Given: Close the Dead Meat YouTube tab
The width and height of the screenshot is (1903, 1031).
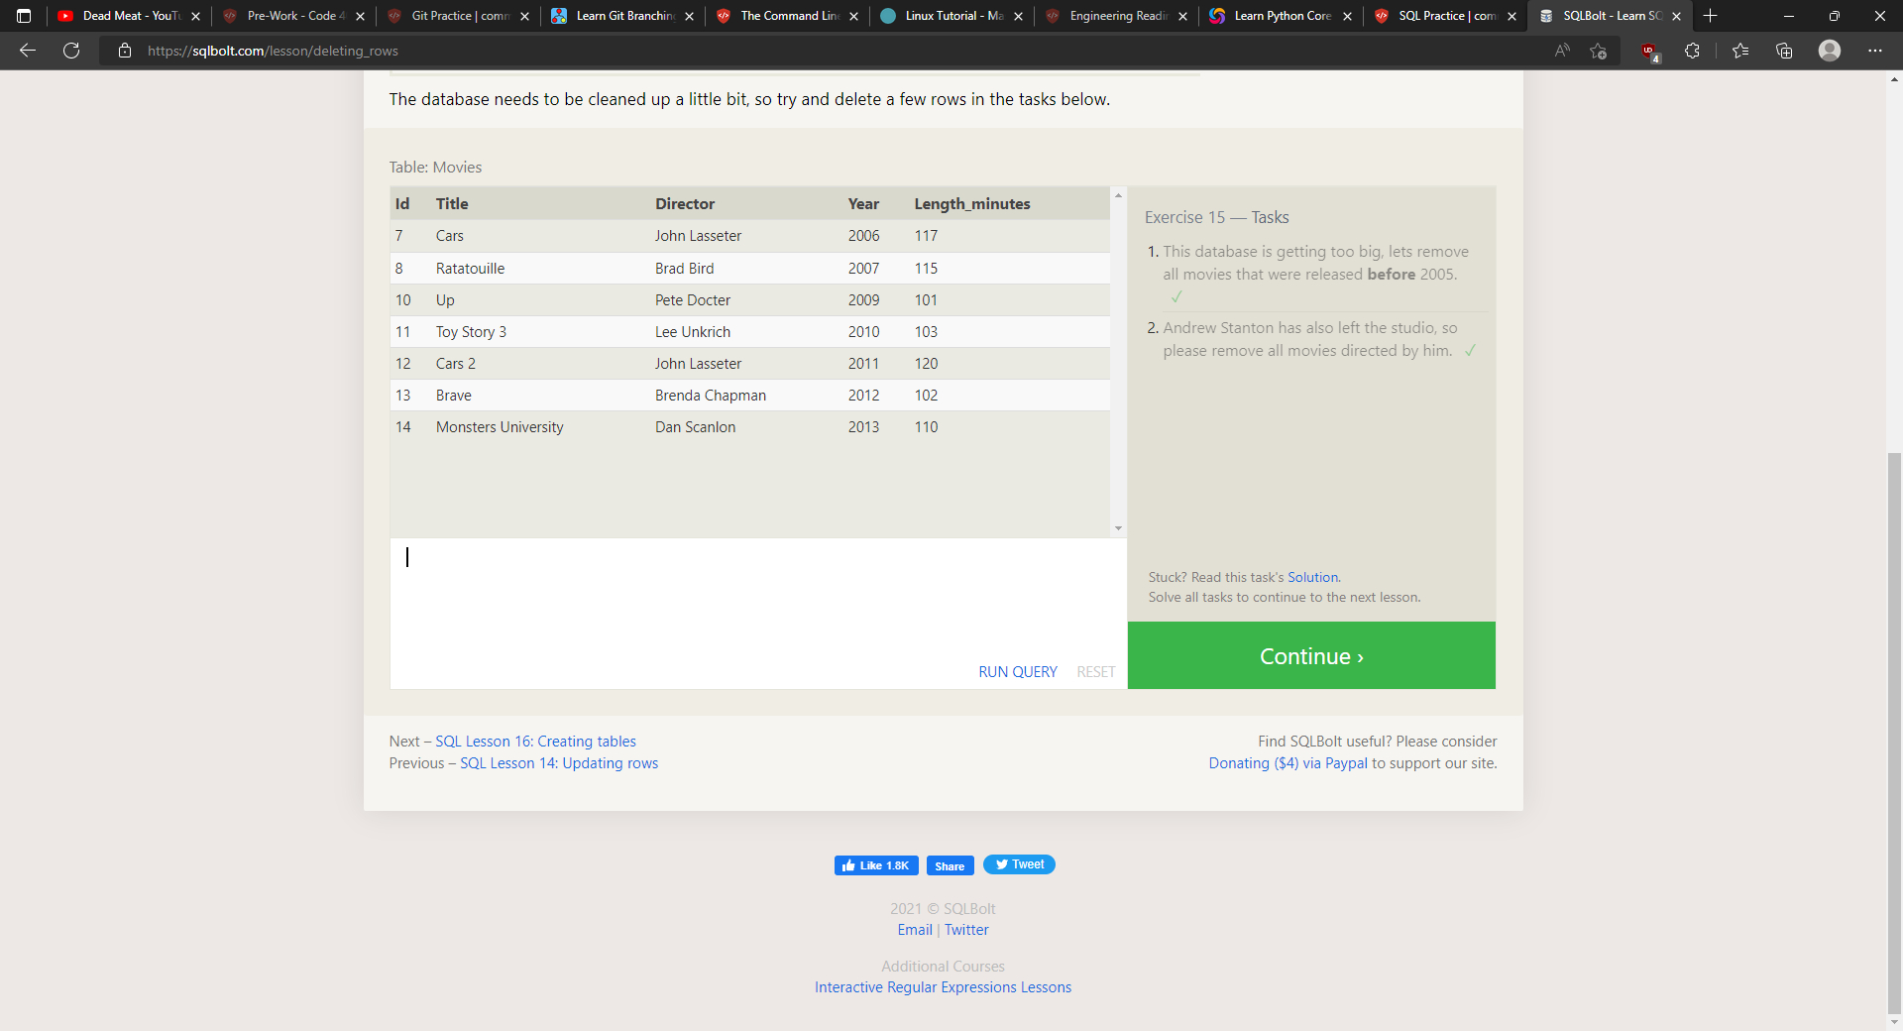Looking at the screenshot, I should (195, 16).
